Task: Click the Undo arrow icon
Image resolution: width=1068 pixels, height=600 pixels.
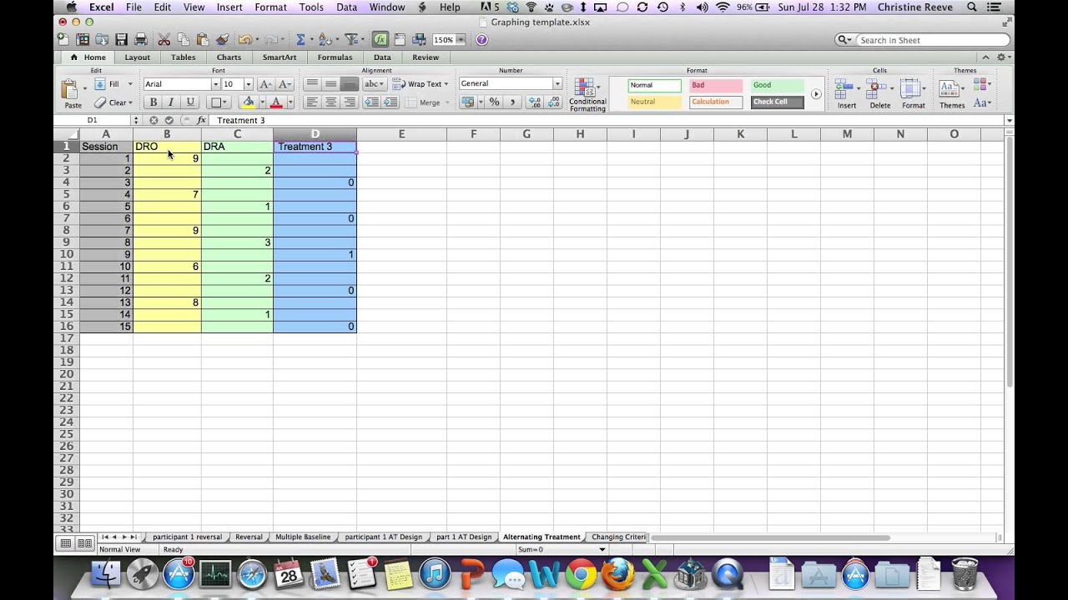Action: click(244, 39)
